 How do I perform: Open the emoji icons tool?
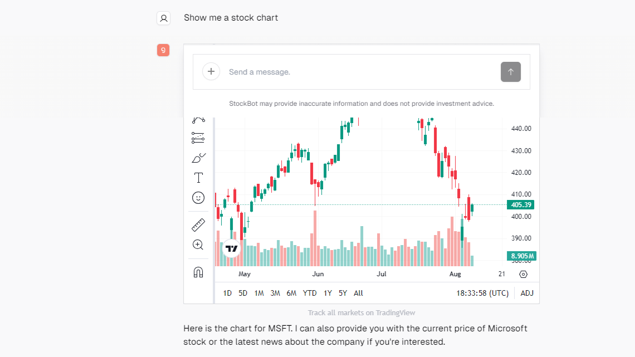coord(198,198)
